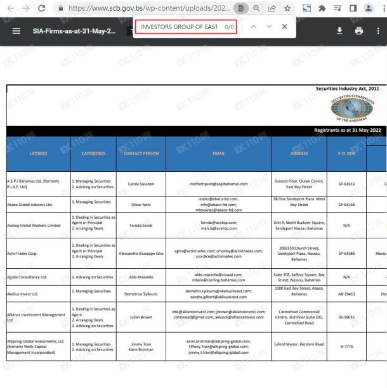Click the ADDRESS column header

pyautogui.click(x=299, y=153)
